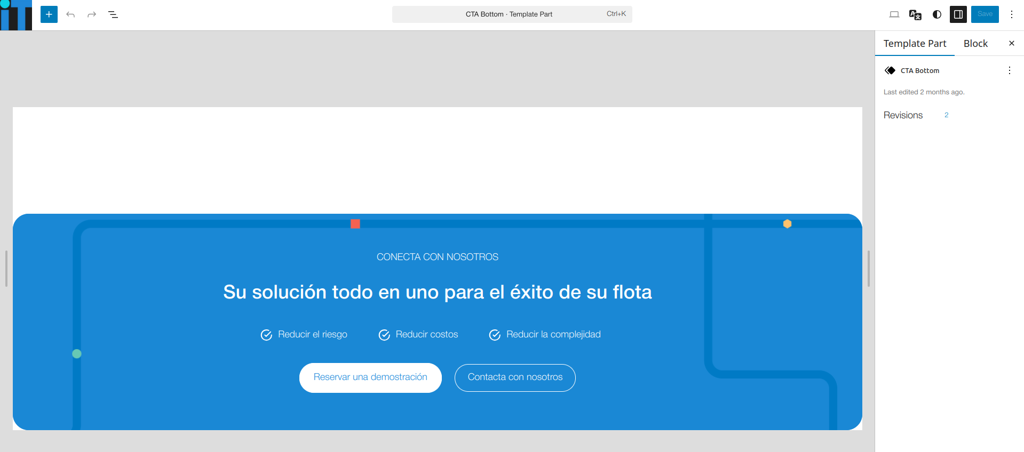This screenshot has height=452, width=1024.
Task: Open the editor options menu
Action: tap(1012, 14)
